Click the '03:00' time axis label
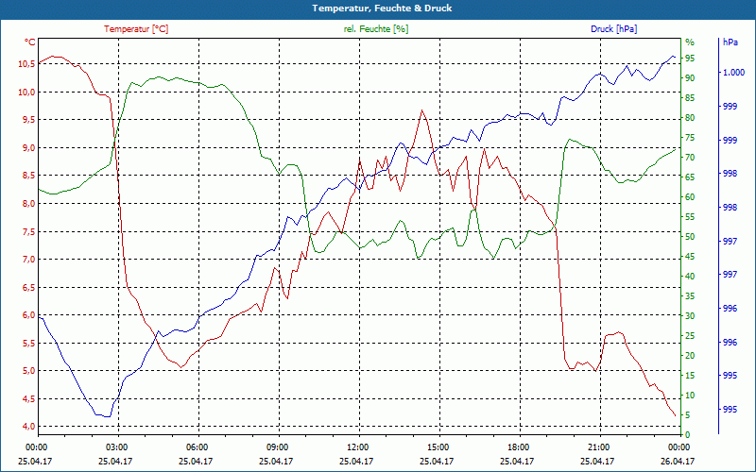Screen dimensions: 756x472 (115, 447)
